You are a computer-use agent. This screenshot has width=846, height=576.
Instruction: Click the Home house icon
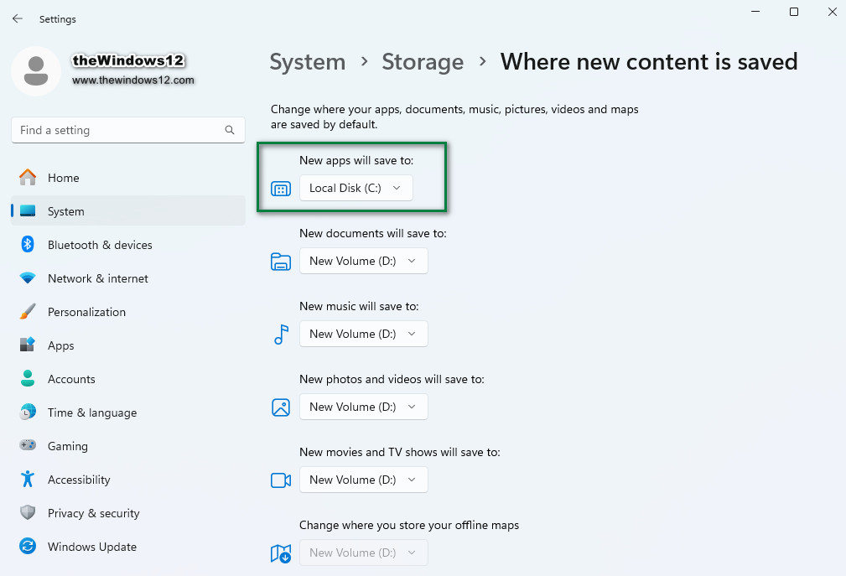click(28, 178)
